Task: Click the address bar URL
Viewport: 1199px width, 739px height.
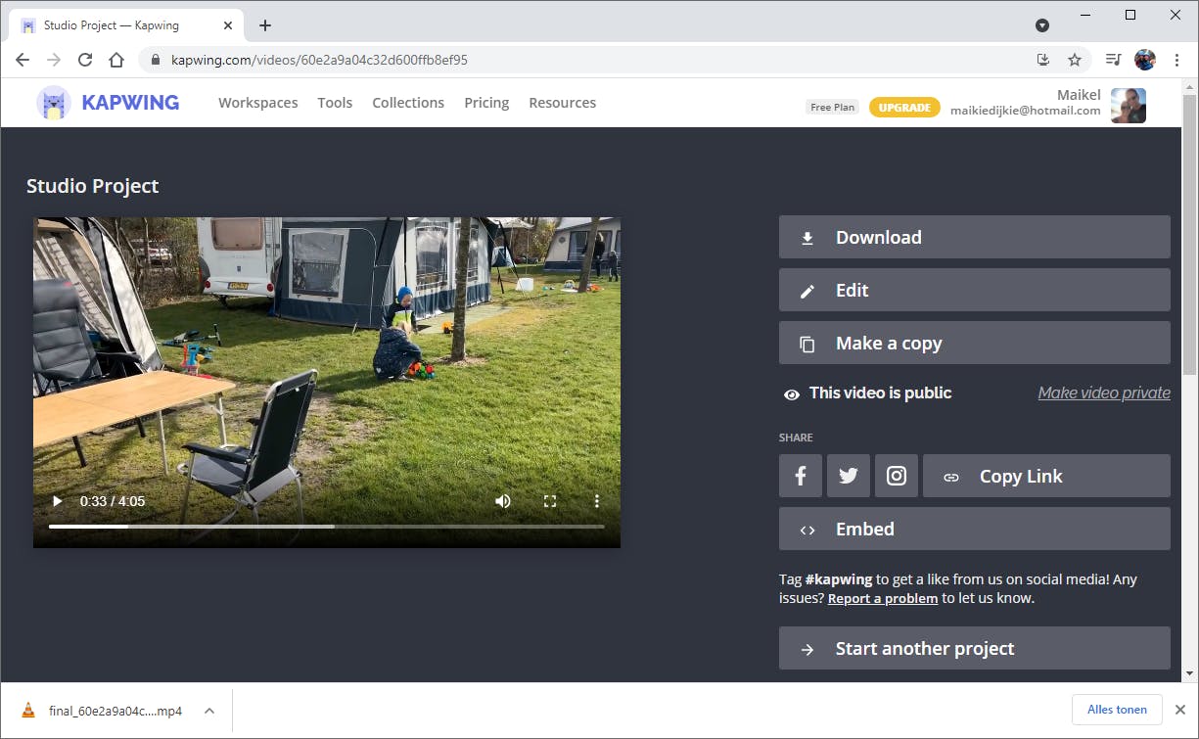Action: coord(319,60)
